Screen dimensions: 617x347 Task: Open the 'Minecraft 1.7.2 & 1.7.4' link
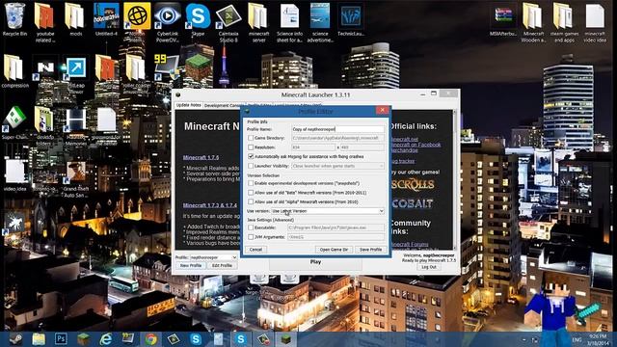click(x=210, y=205)
